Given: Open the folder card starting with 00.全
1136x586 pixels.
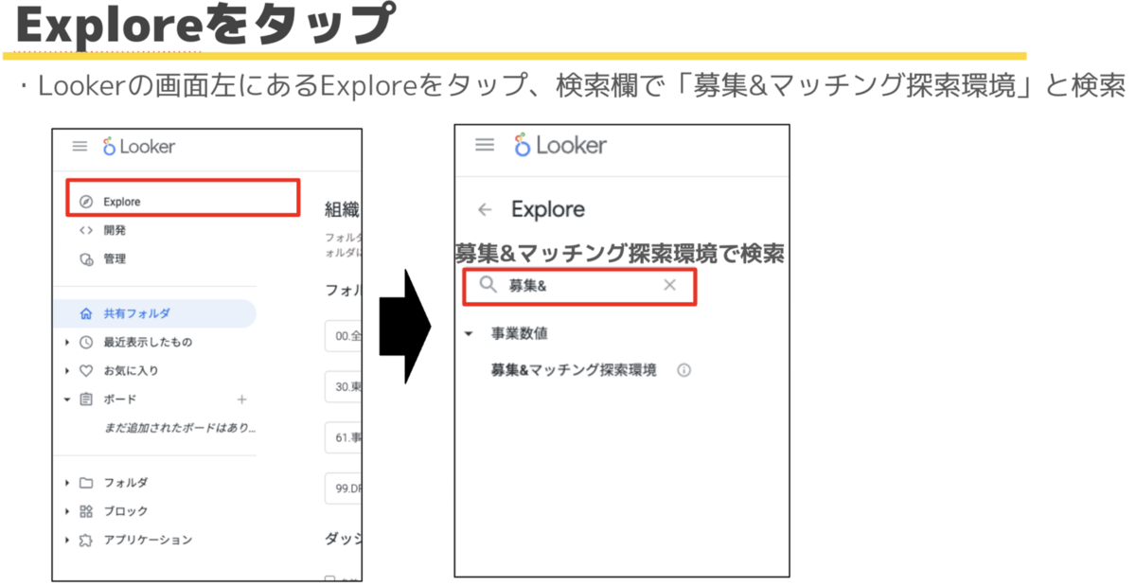Looking at the screenshot, I should point(343,336).
